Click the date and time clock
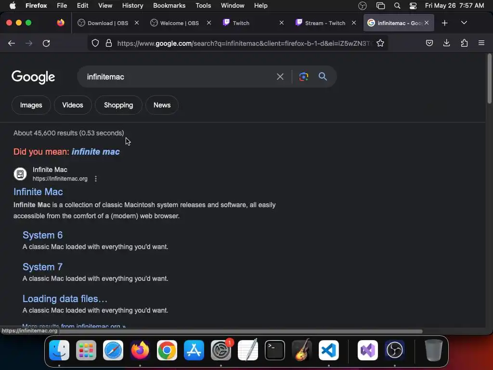 coord(454,6)
